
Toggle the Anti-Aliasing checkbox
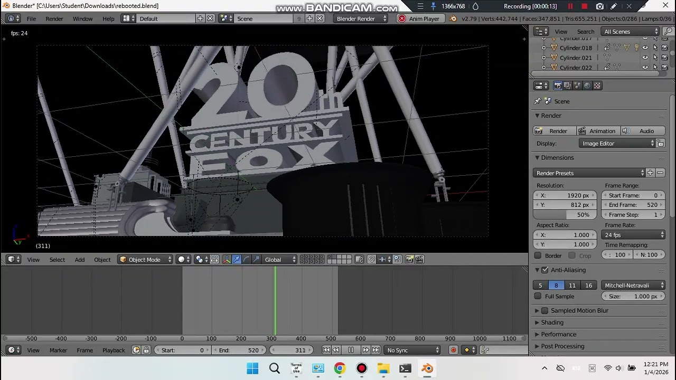(545, 270)
